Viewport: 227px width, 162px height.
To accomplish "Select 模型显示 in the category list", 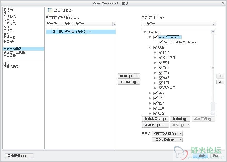I will tap(9, 20).
